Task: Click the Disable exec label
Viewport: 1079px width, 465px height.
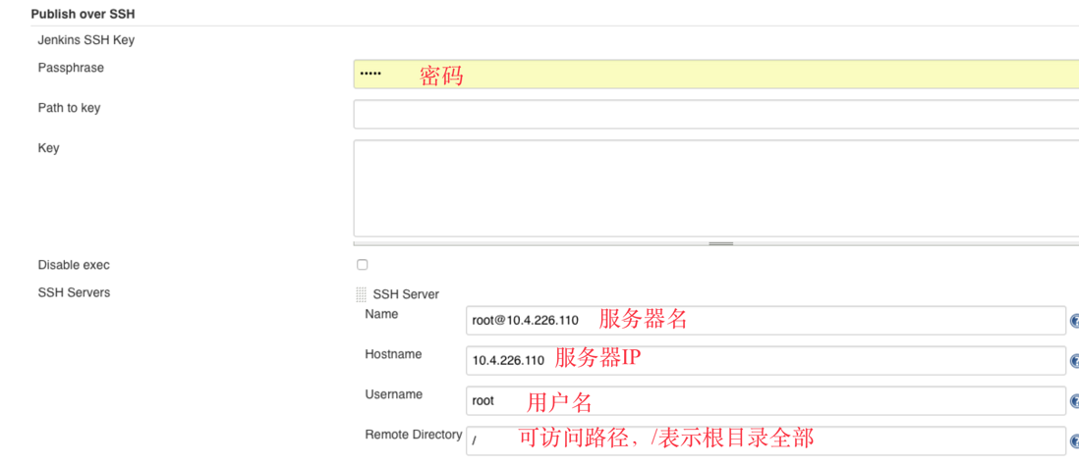Action: pos(74,265)
